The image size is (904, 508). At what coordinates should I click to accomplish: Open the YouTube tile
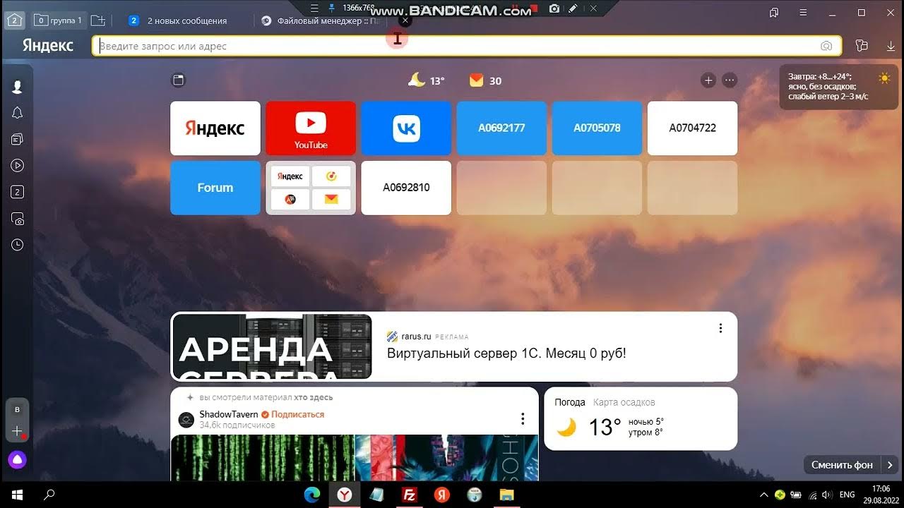[x=311, y=128]
